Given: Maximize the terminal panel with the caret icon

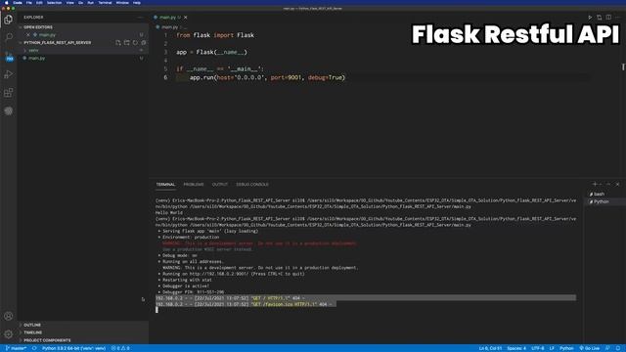Looking at the screenshot, I should [608, 184].
